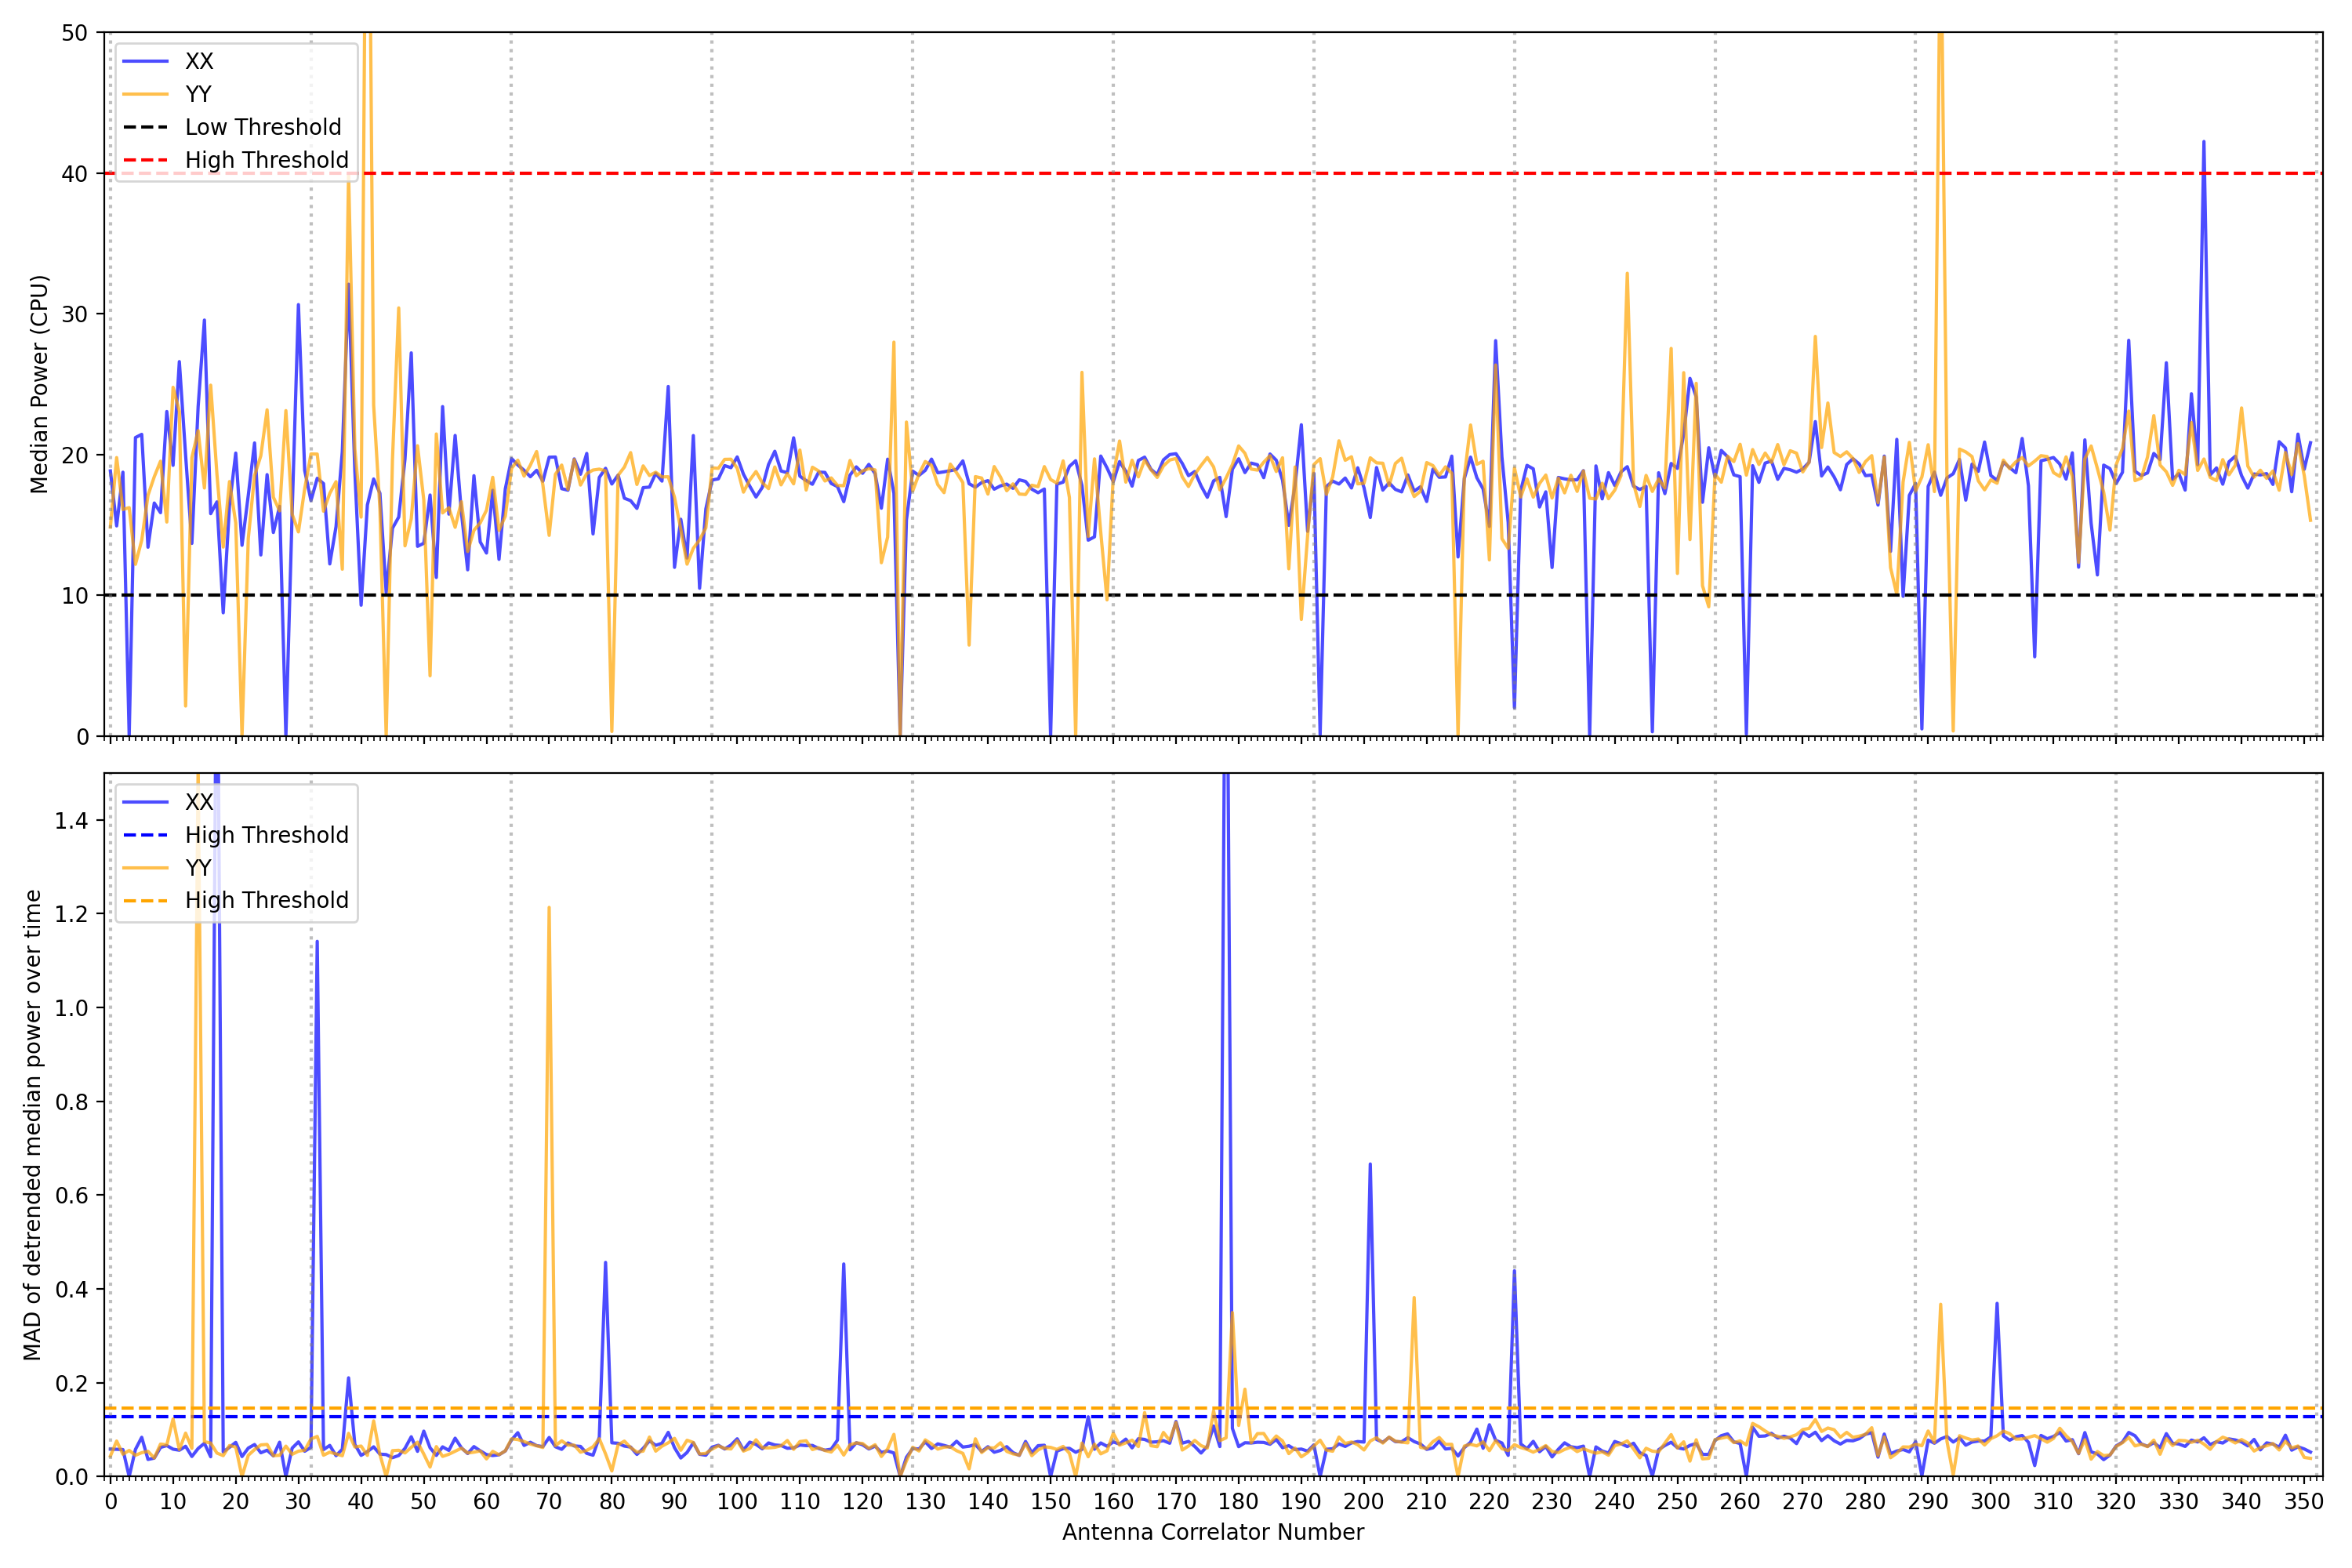Click the XX legend entry in bottom plot
Image resolution: width=2352 pixels, height=1568 pixels.
click(x=198, y=802)
